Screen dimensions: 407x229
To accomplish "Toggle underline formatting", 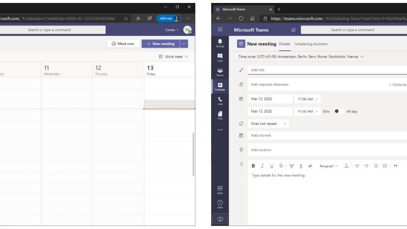I will (271, 166).
